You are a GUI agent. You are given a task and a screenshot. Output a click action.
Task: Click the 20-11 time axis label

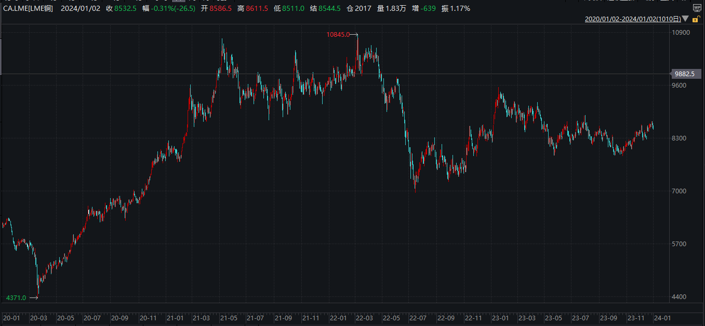coord(148,318)
